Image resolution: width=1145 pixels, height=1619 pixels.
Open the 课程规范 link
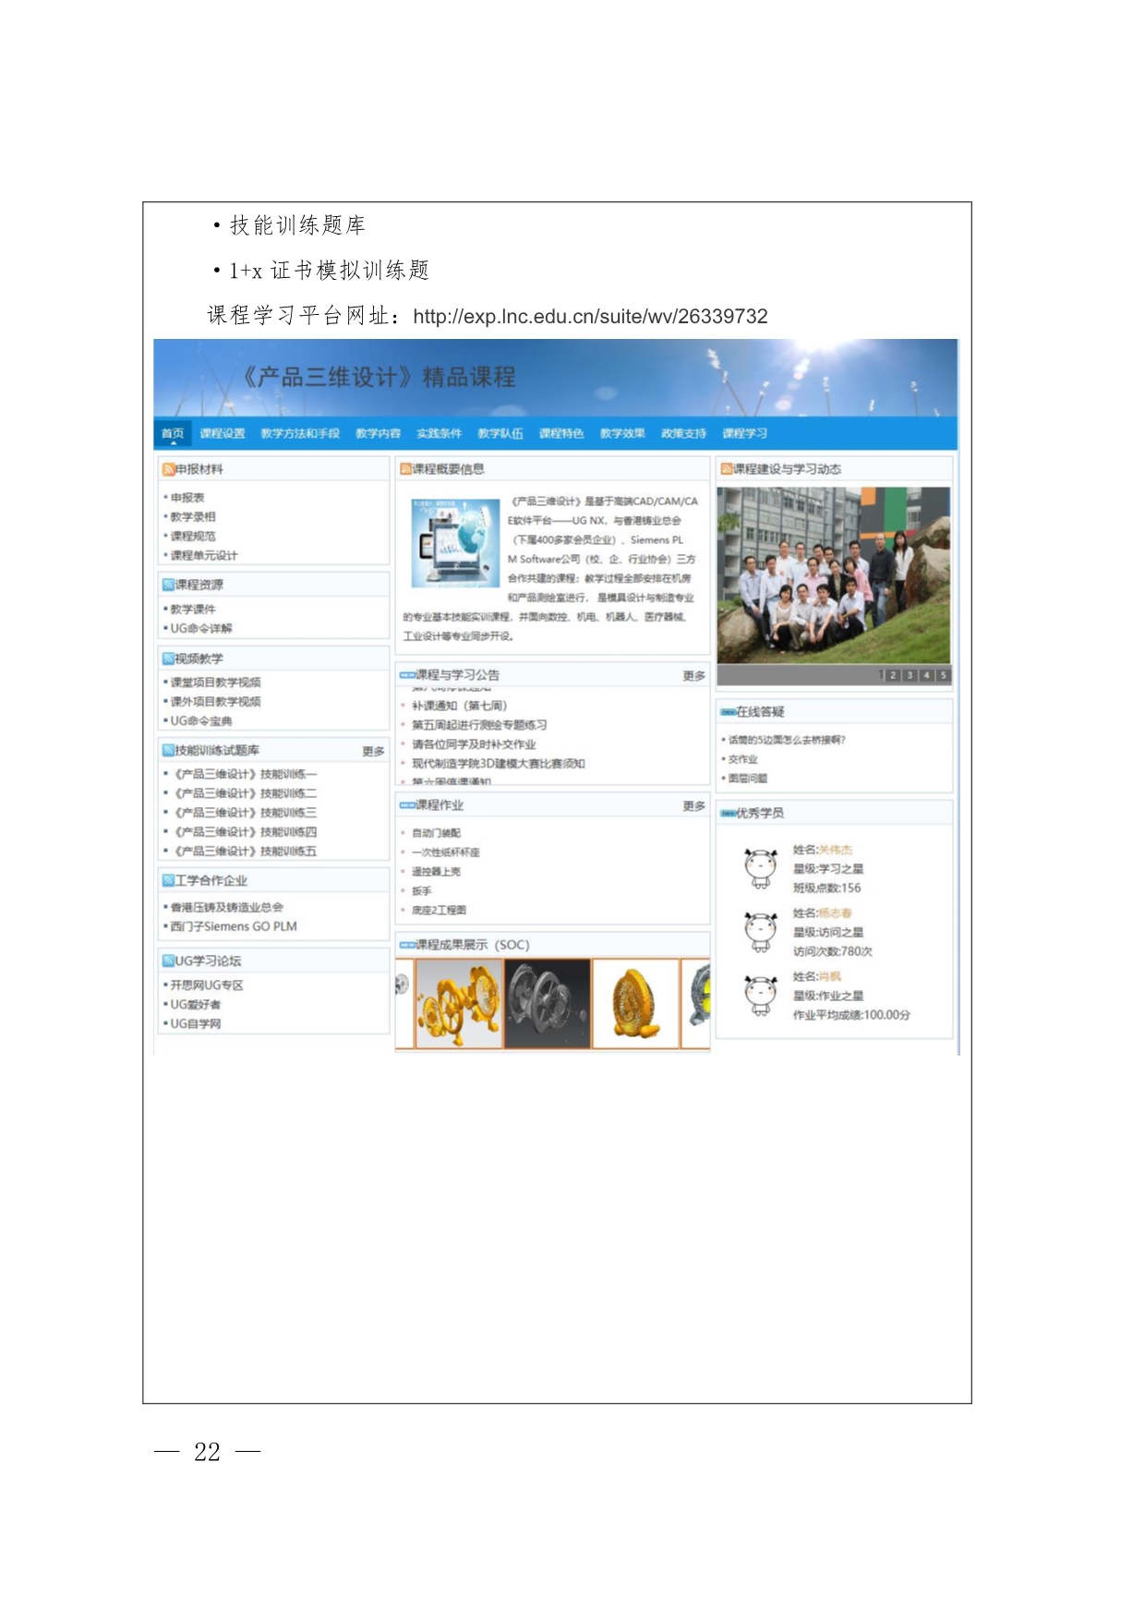[x=193, y=537]
